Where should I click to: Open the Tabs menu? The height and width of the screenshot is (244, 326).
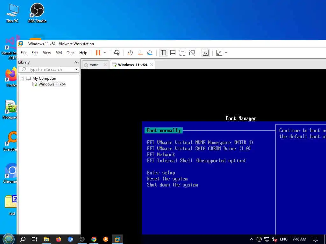point(70,53)
